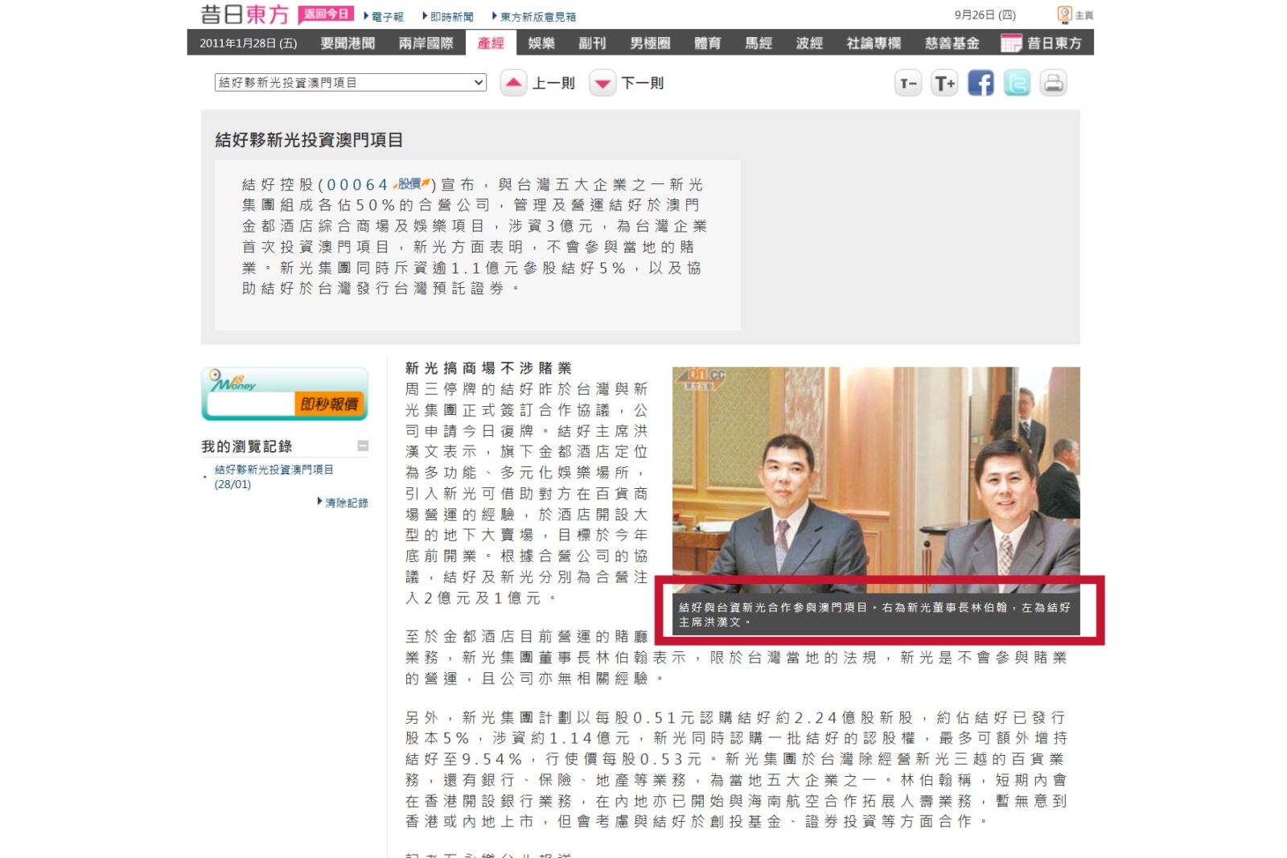Screen dimensions: 1287x858
Task: Click the 昔日東方 site logo
Action: [x=245, y=14]
